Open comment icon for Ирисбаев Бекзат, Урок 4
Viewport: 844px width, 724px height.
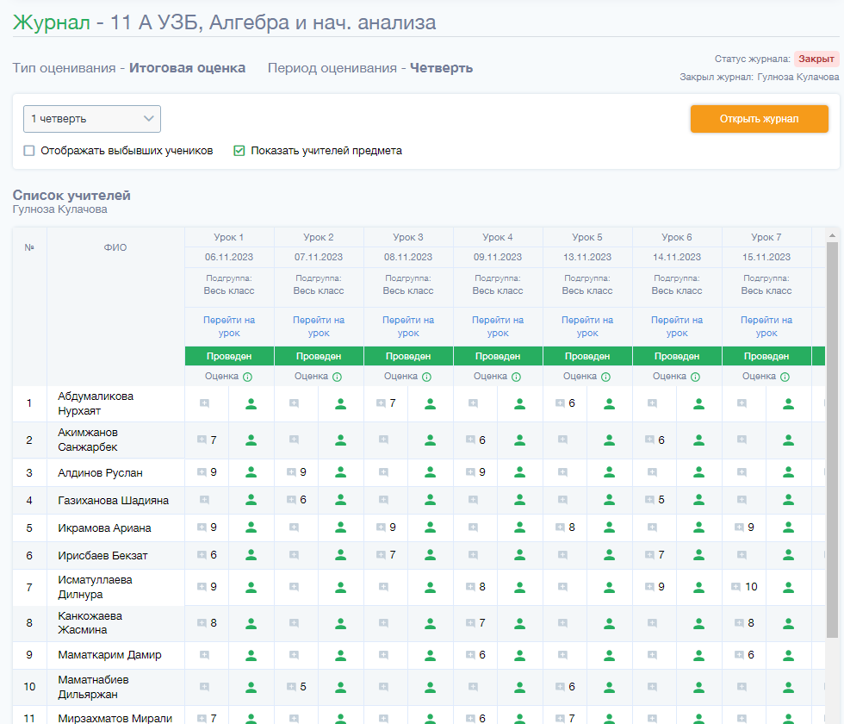473,555
